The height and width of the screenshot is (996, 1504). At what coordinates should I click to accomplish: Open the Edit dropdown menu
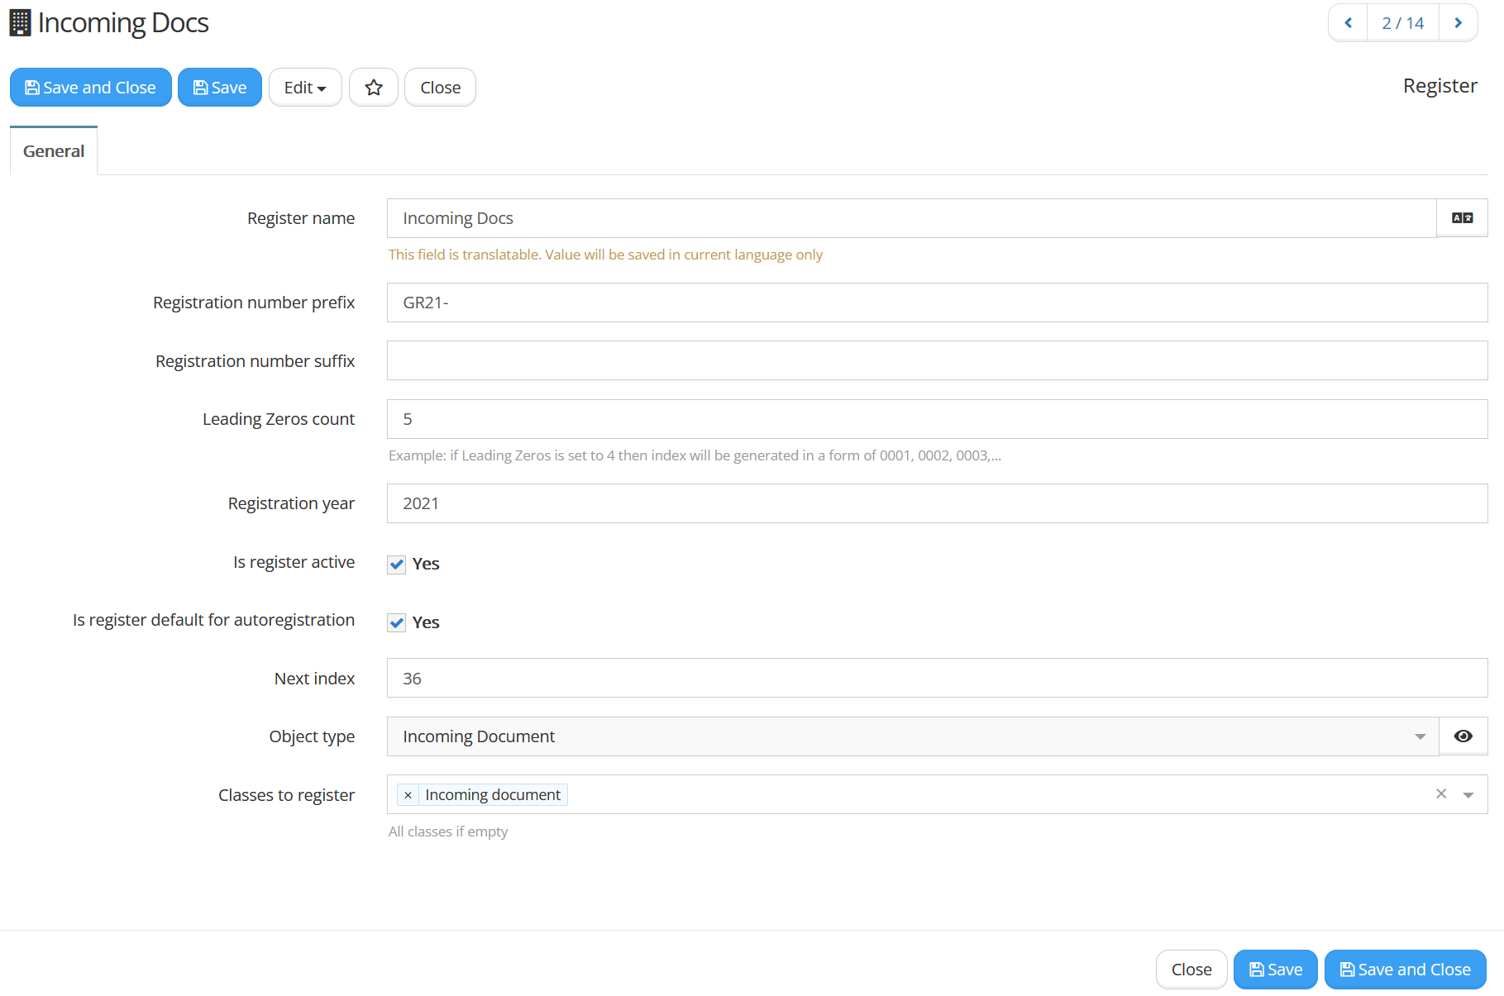305,87
